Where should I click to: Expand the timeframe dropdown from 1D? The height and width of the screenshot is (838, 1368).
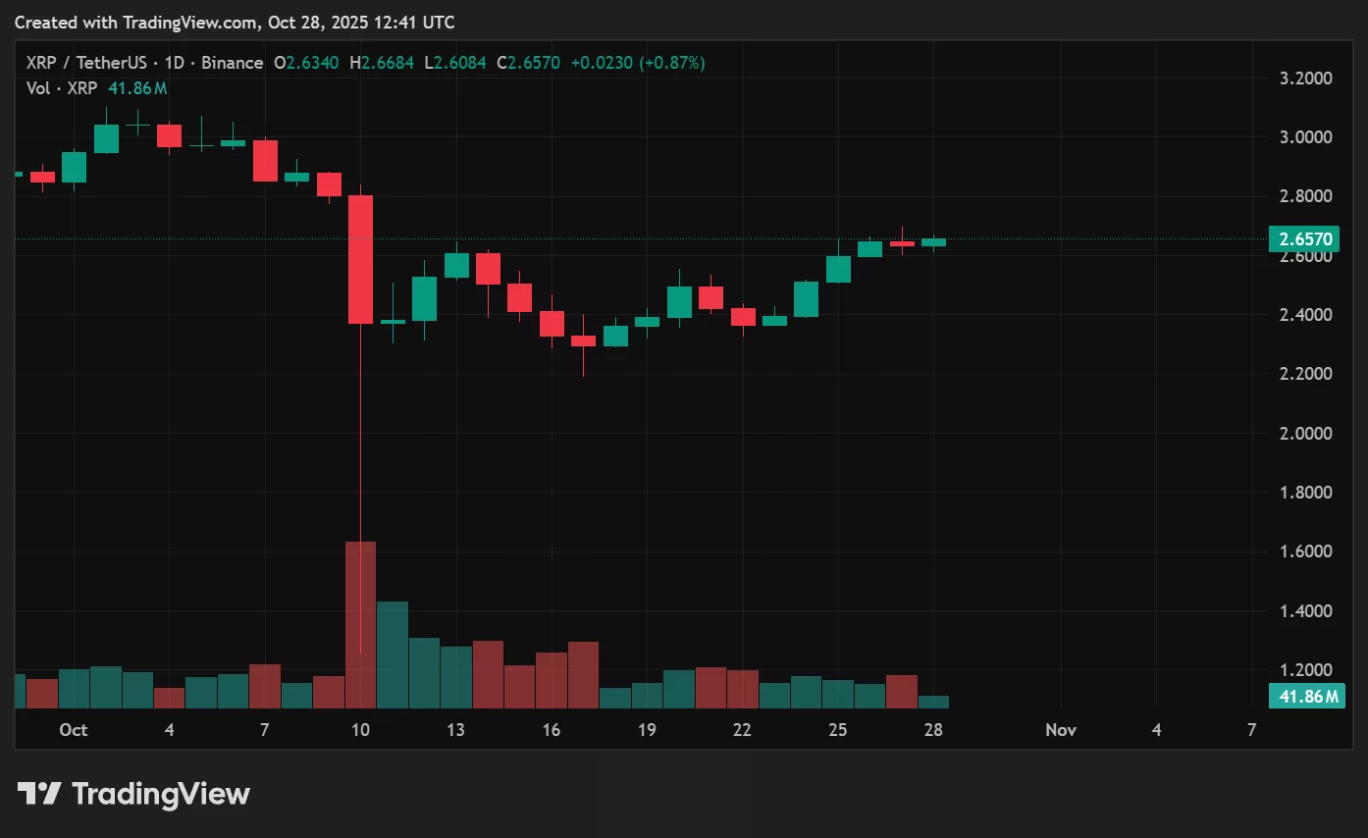(x=176, y=62)
